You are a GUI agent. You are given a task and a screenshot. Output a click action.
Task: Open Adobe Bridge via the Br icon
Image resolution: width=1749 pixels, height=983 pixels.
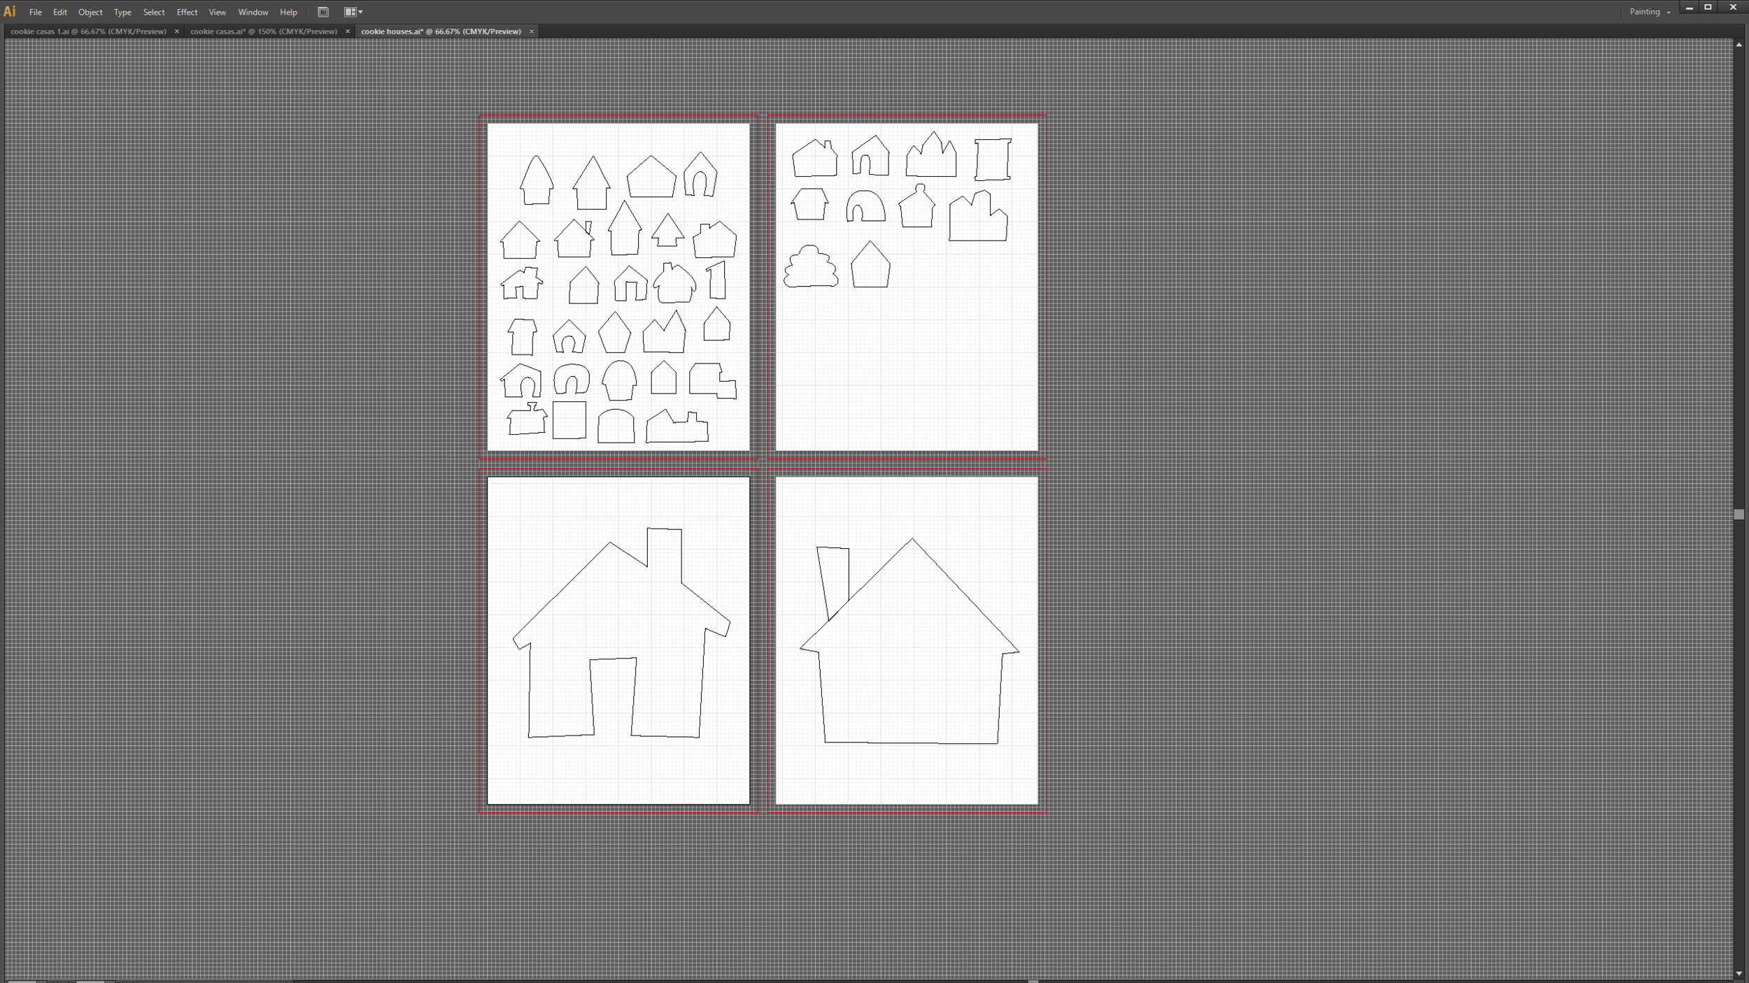323,12
